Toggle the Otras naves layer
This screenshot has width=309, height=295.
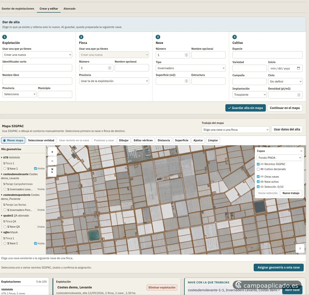pyautogui.click(x=258, y=177)
